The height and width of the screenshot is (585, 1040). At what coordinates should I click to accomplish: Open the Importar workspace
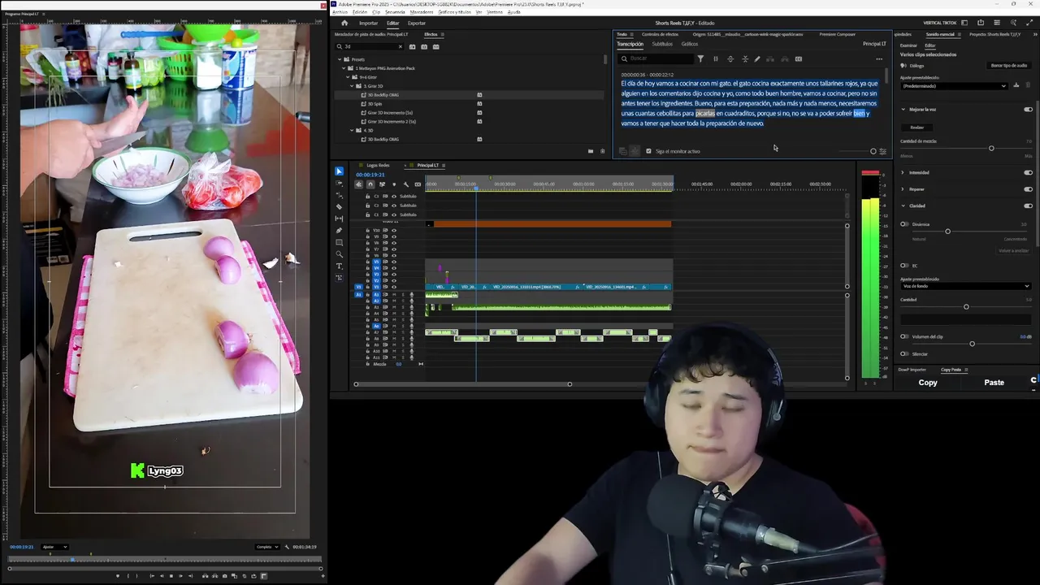click(x=368, y=23)
